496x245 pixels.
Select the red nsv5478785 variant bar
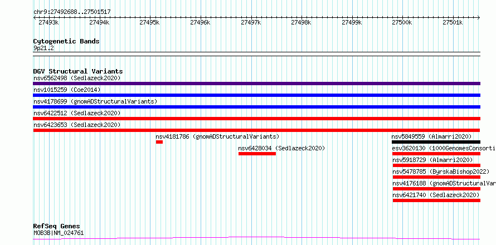coord(436,177)
